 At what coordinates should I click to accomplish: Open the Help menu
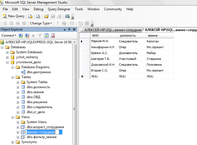click(x=130, y=9)
